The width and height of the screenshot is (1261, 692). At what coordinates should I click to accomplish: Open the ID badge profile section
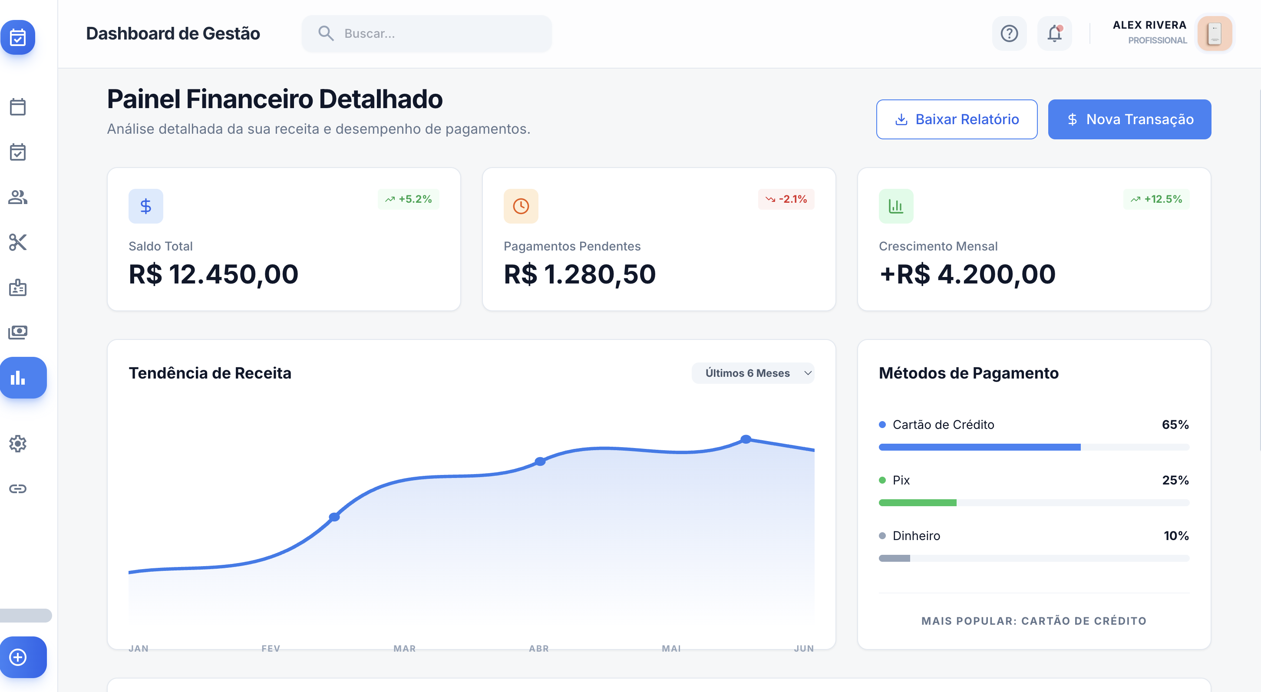[x=18, y=288]
